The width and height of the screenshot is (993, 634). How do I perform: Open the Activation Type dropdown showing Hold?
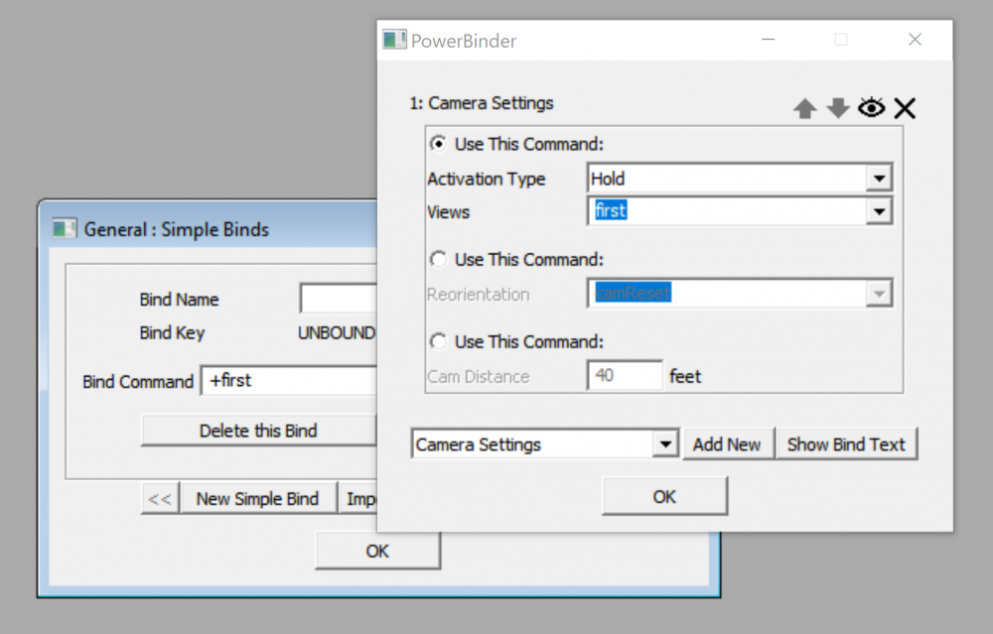(x=879, y=177)
